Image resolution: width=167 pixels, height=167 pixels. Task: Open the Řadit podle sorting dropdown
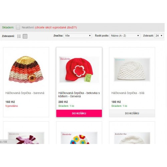point(125,36)
